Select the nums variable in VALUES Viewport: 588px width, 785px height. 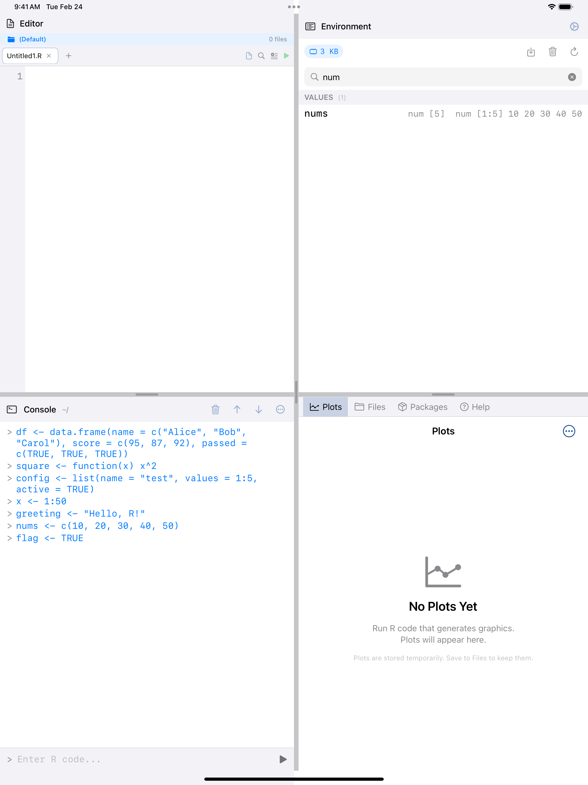point(316,114)
